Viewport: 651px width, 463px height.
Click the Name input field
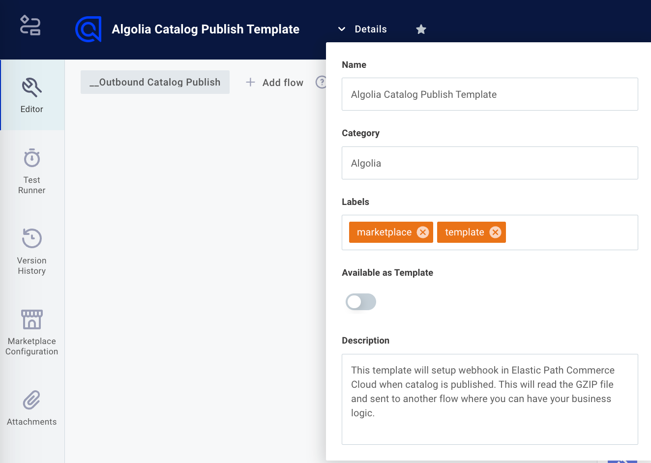pos(490,94)
